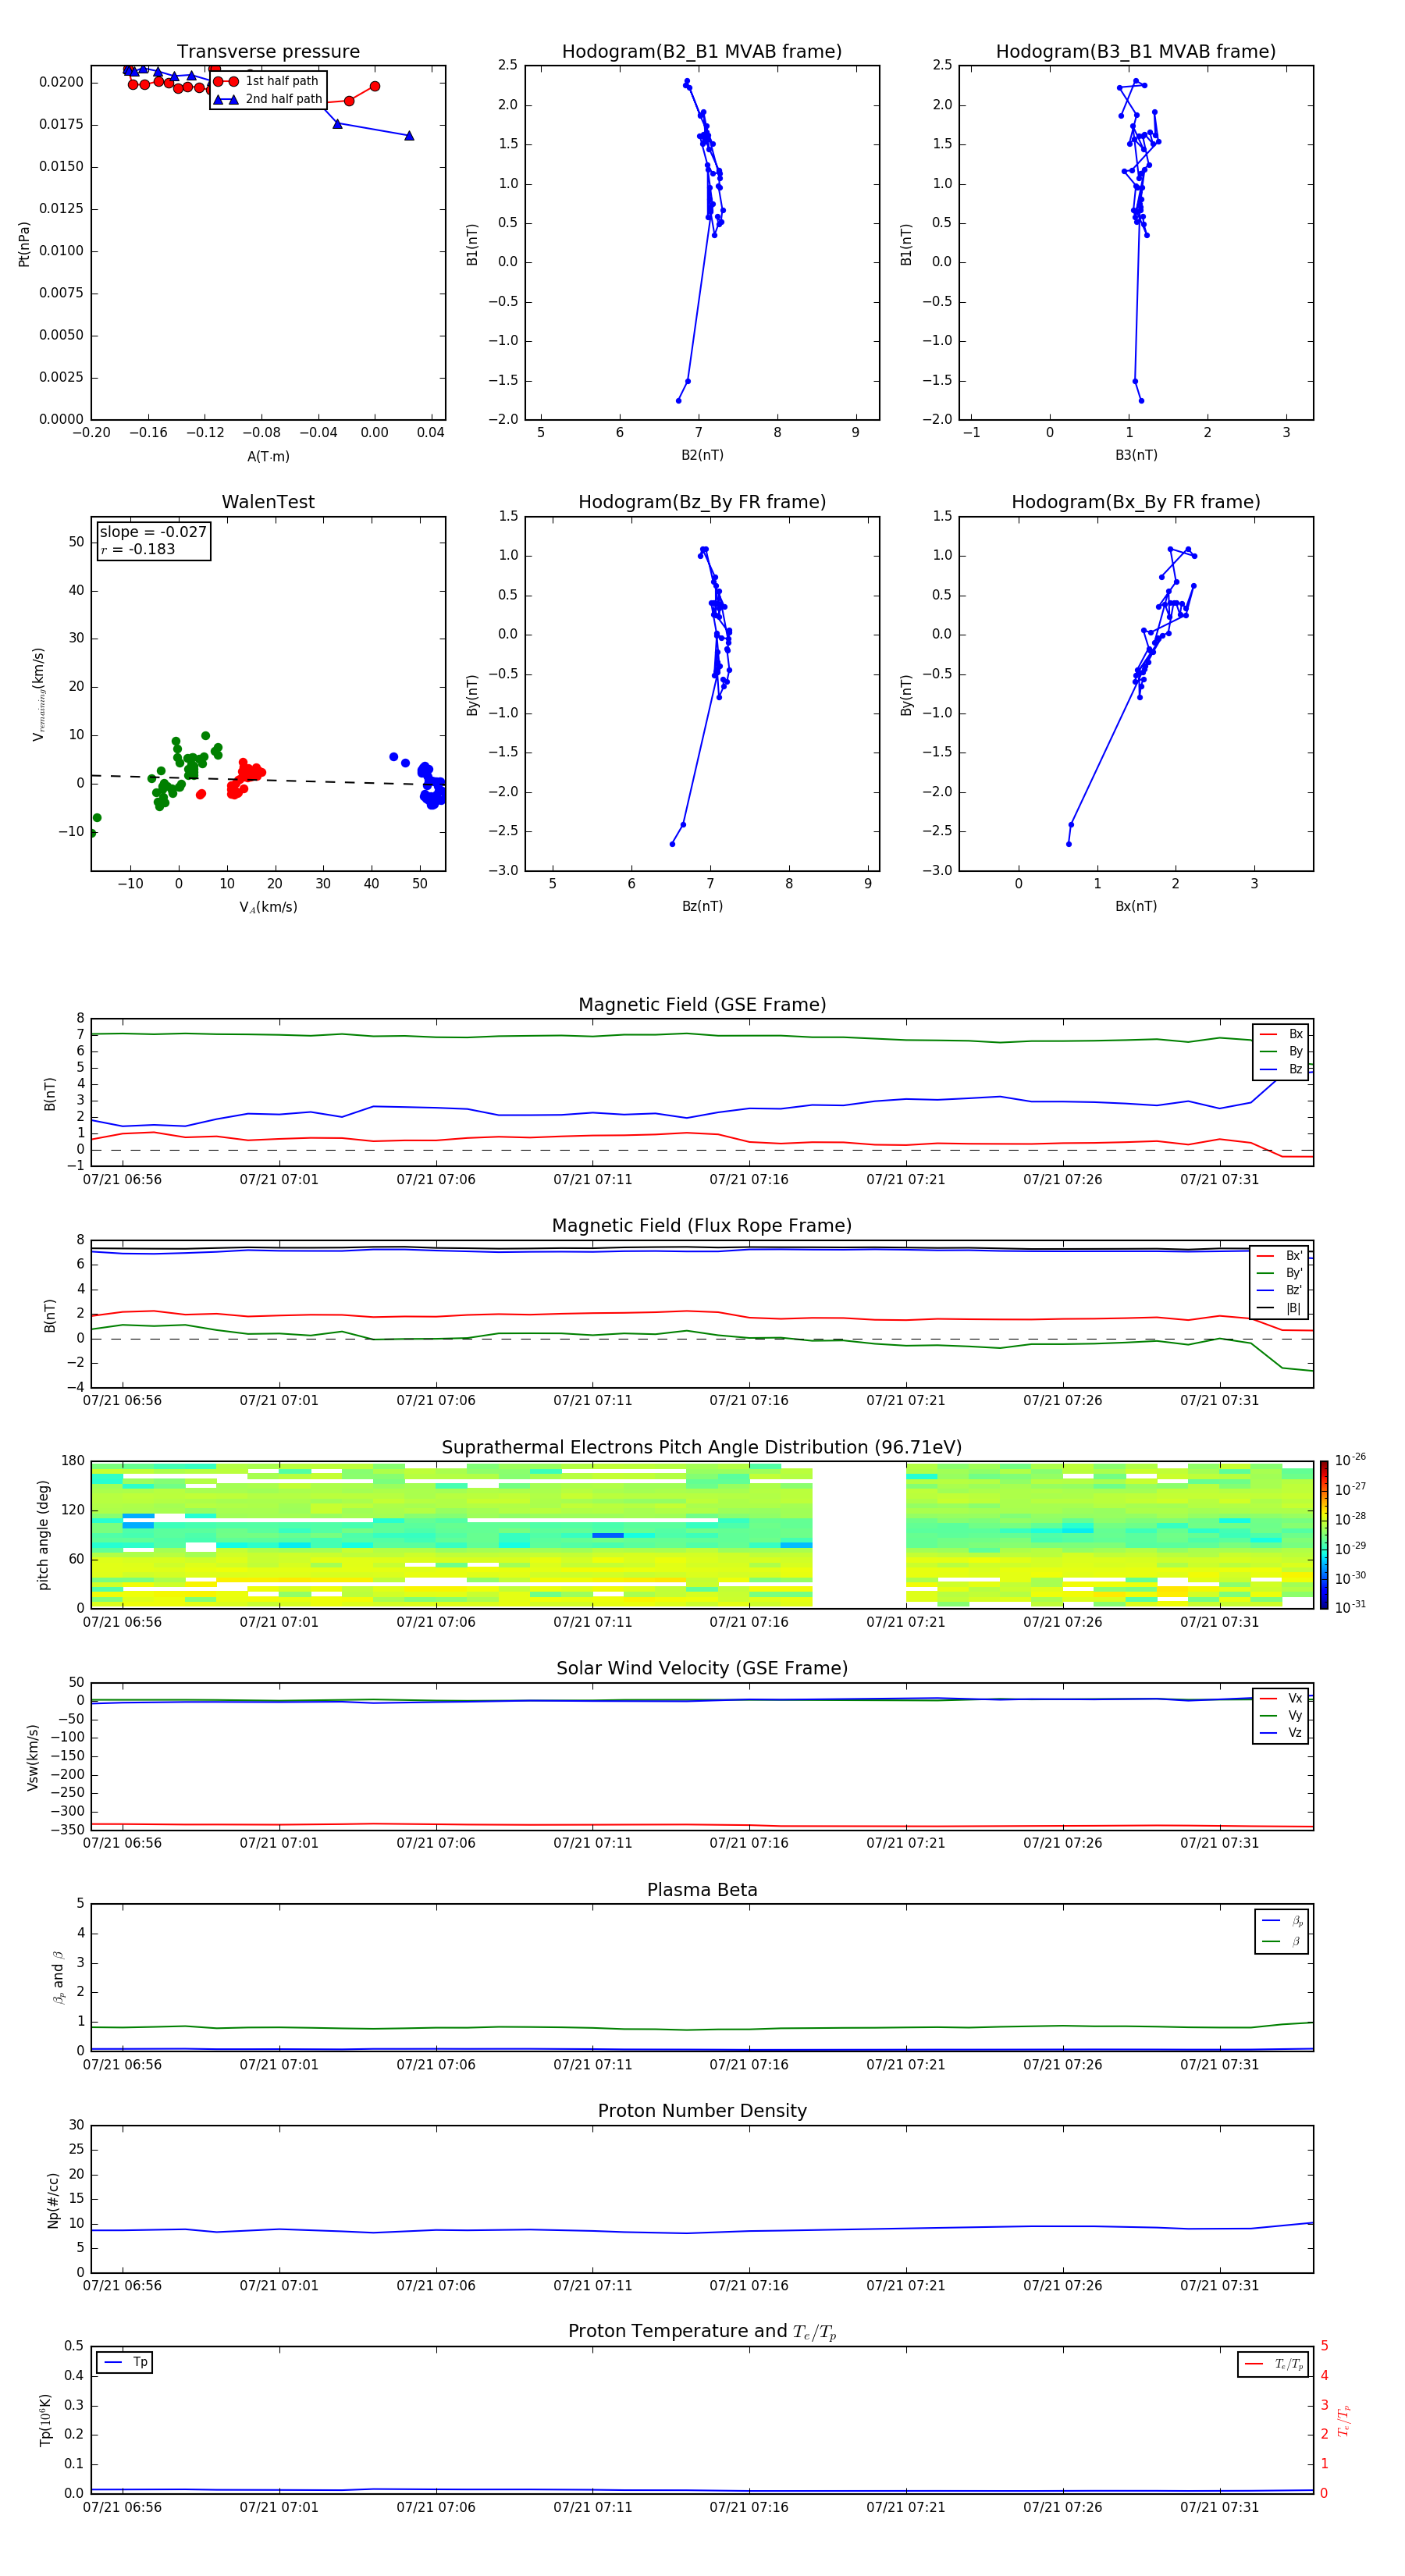Click '07/21 07:16' tick in proton temperature plot
1405x2576 pixels.
[749, 2507]
